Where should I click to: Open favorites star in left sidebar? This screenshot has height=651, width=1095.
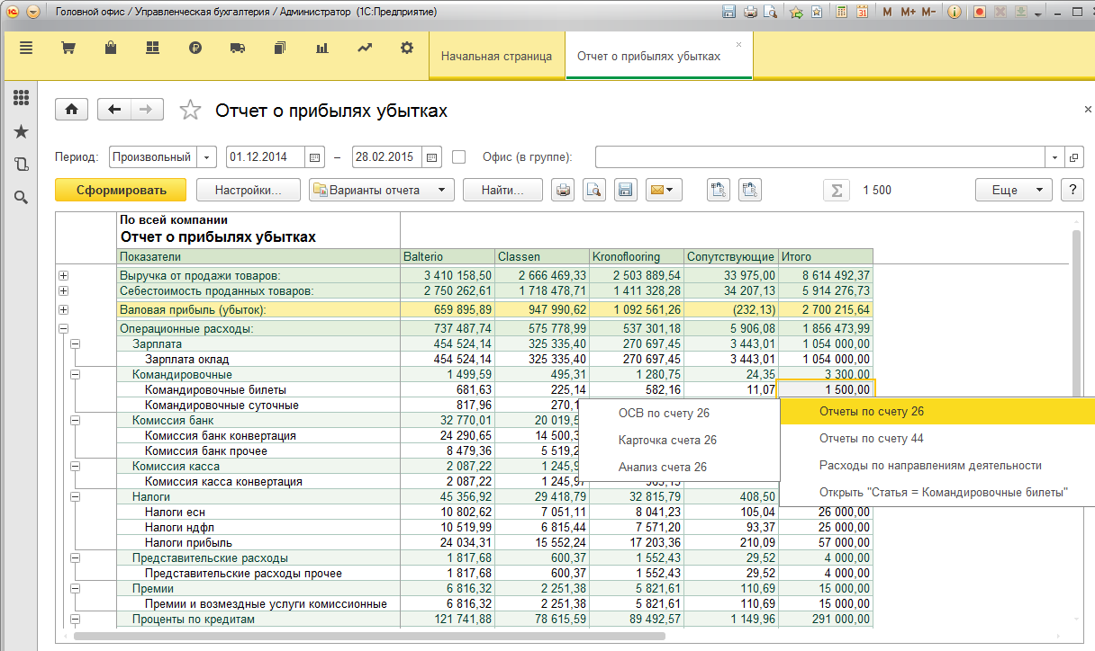tap(21, 131)
